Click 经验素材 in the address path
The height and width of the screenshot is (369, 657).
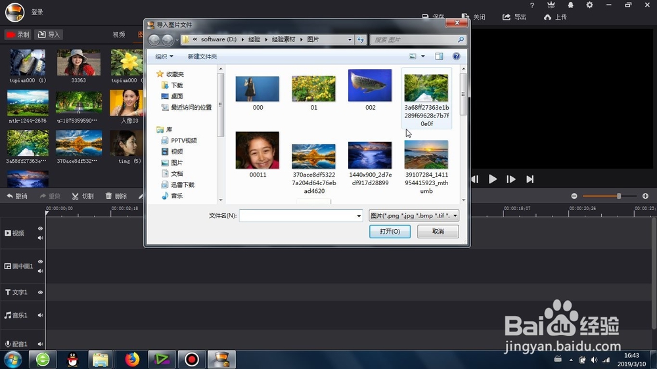283,39
